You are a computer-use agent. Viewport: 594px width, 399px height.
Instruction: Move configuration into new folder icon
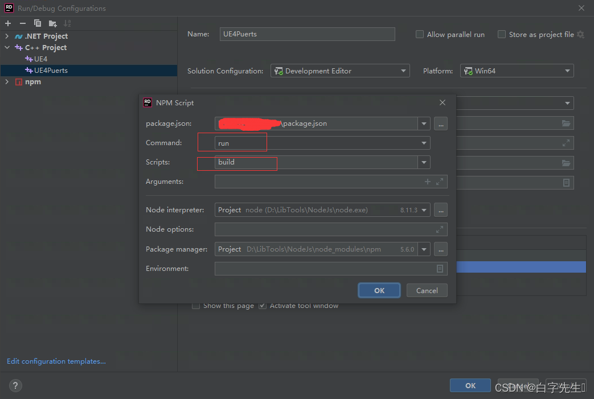coord(52,23)
